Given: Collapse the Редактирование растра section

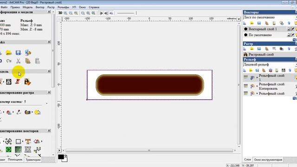Looking at the screenshot, I should (49, 92).
